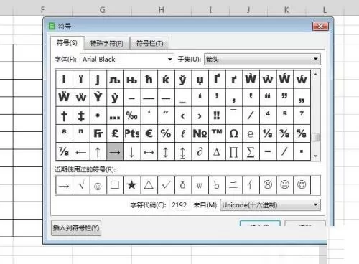Select the left-right arrow ↔ symbol
359x264 pixels.
point(149,151)
